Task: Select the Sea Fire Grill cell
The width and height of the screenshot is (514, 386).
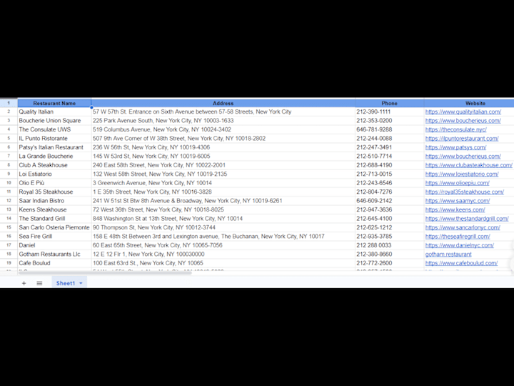Action: [54, 236]
